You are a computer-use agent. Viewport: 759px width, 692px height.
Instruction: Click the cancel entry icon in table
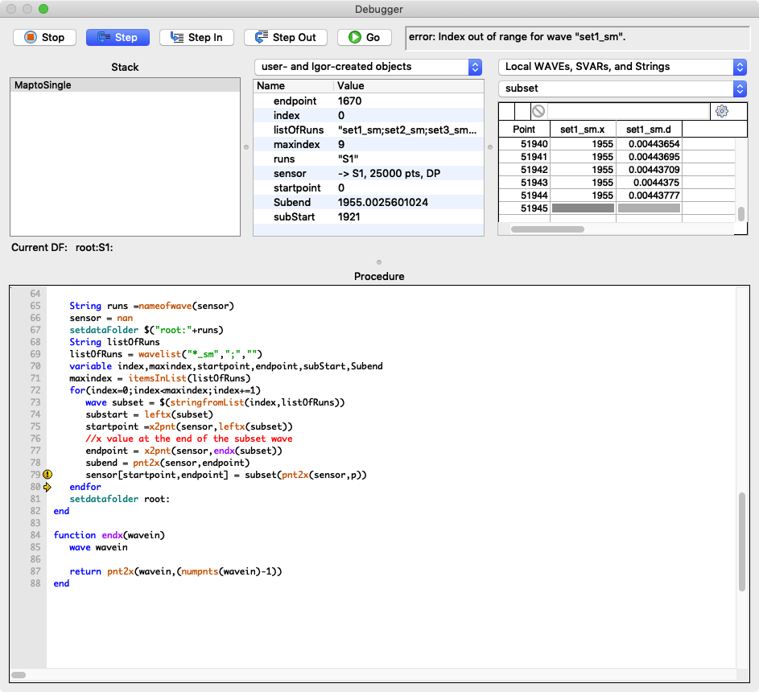tap(538, 111)
